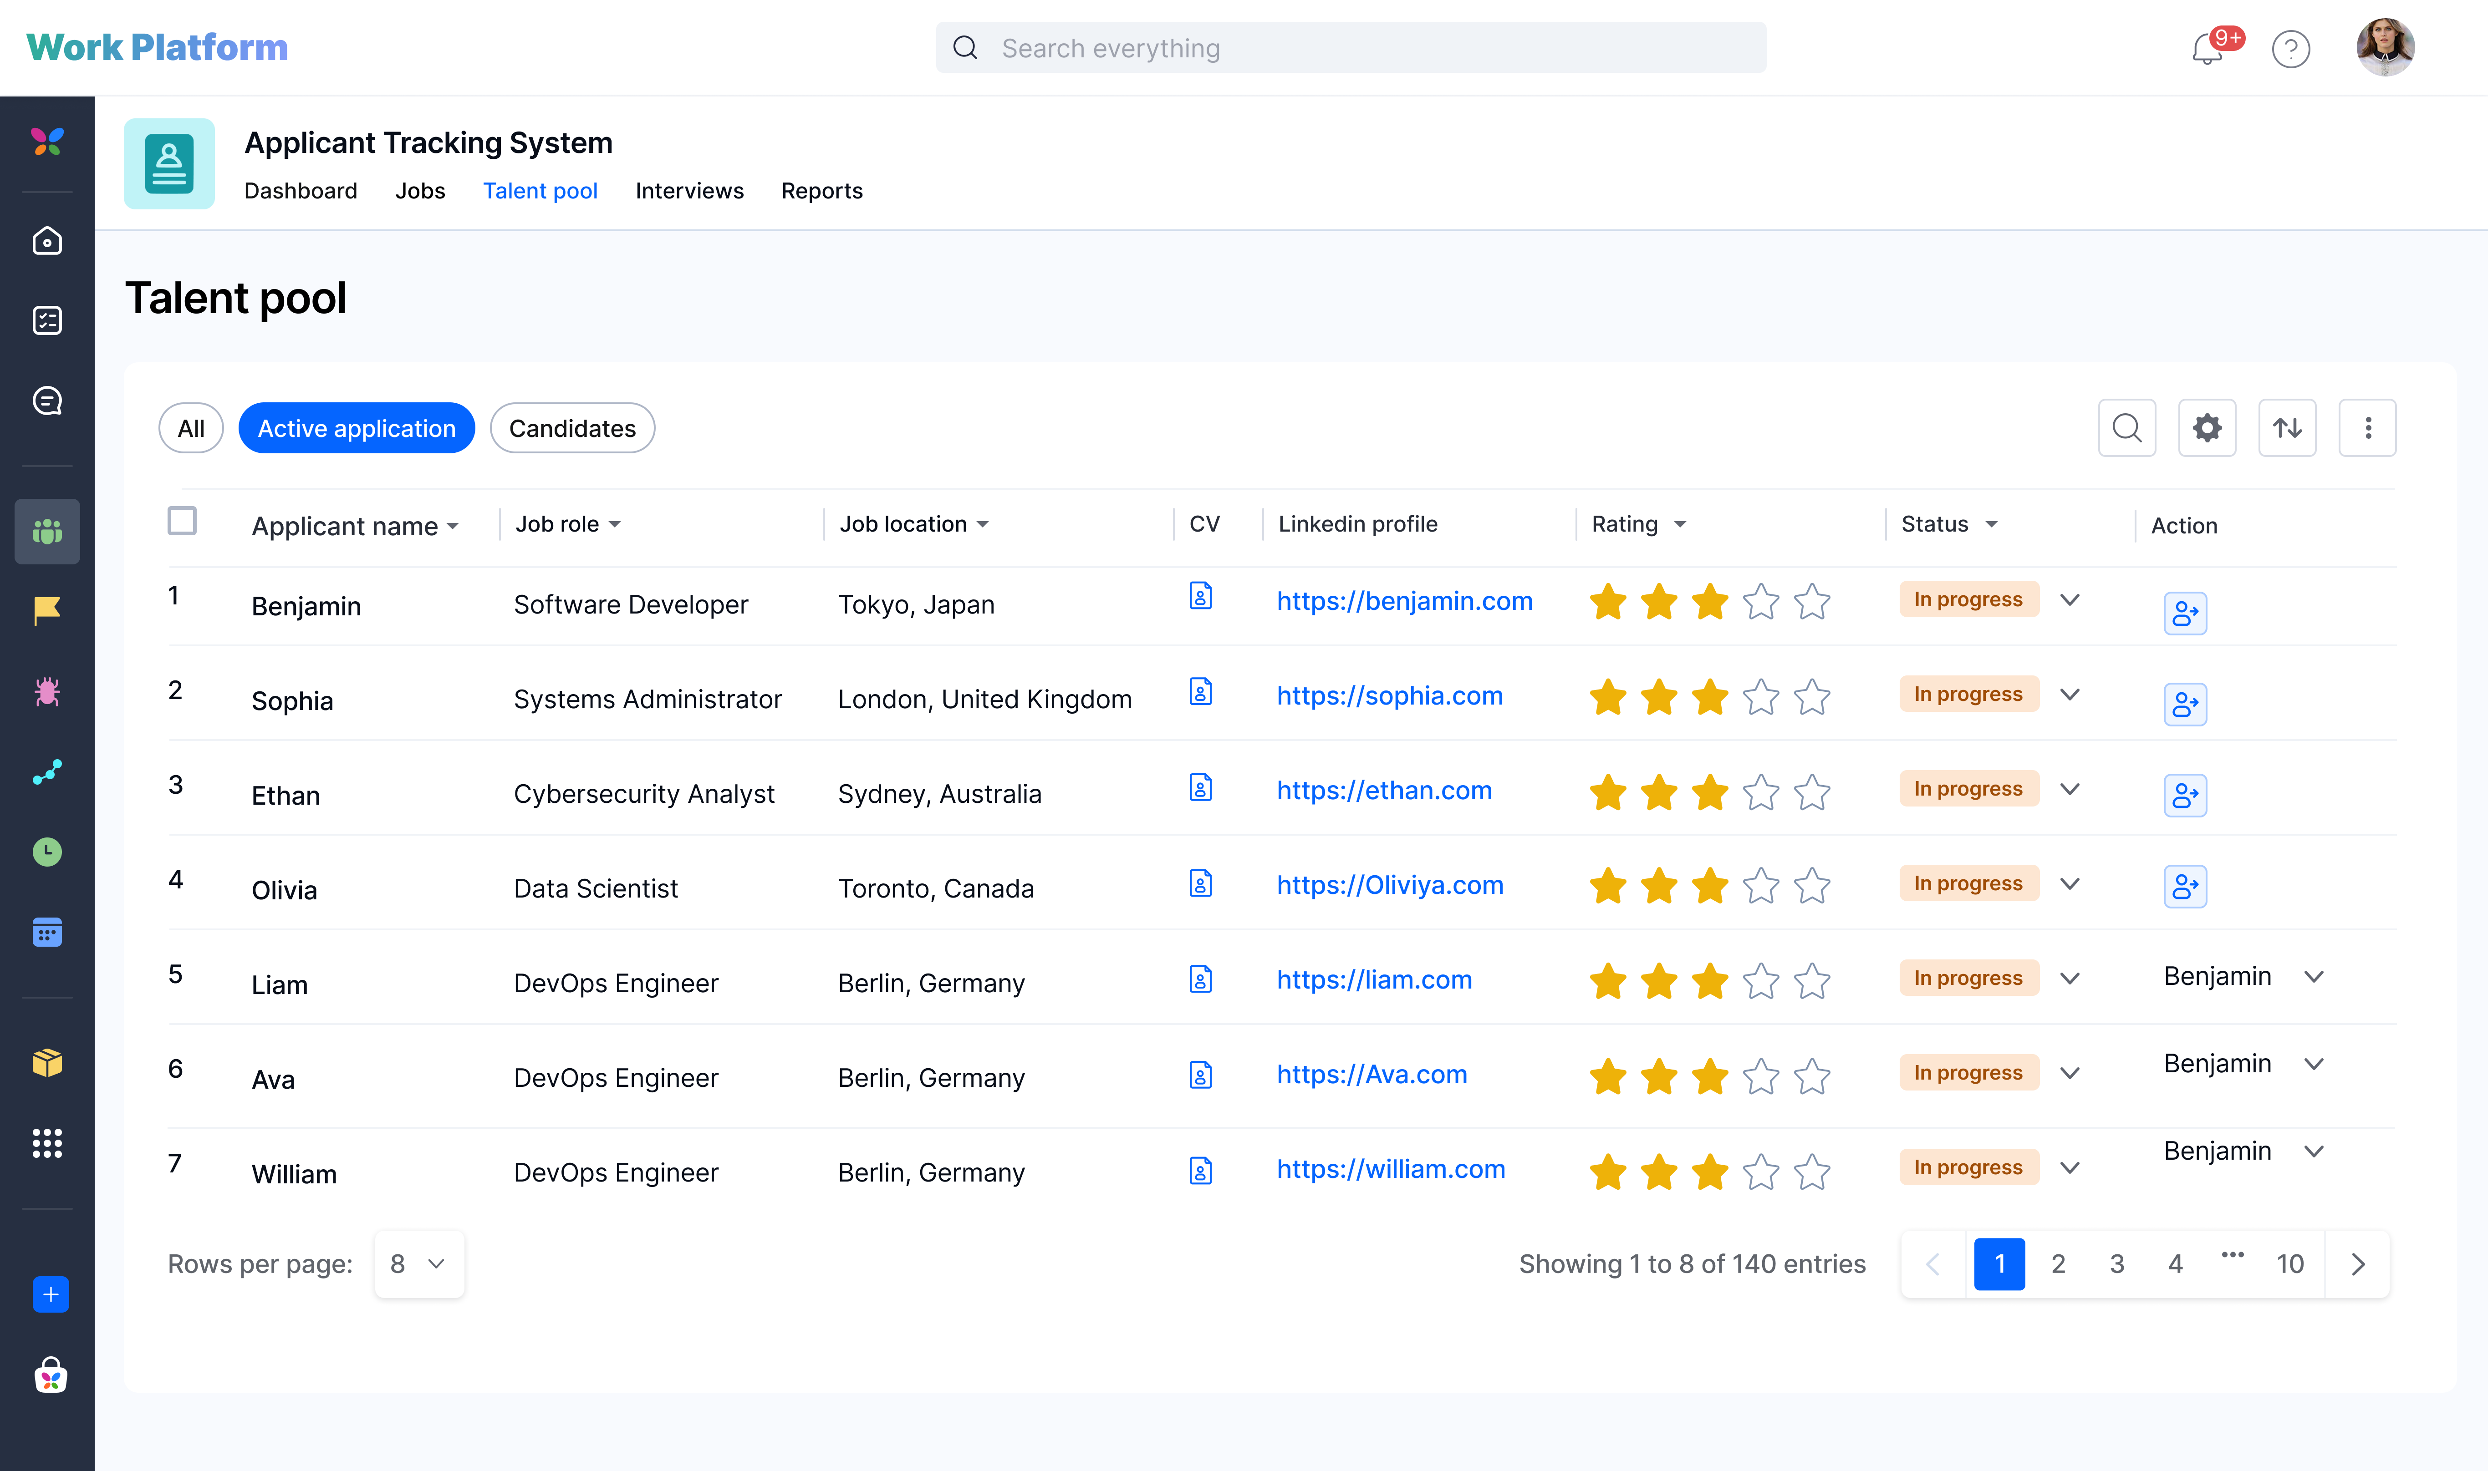
Task: Open the help question mark icon
Action: (x=2291, y=49)
